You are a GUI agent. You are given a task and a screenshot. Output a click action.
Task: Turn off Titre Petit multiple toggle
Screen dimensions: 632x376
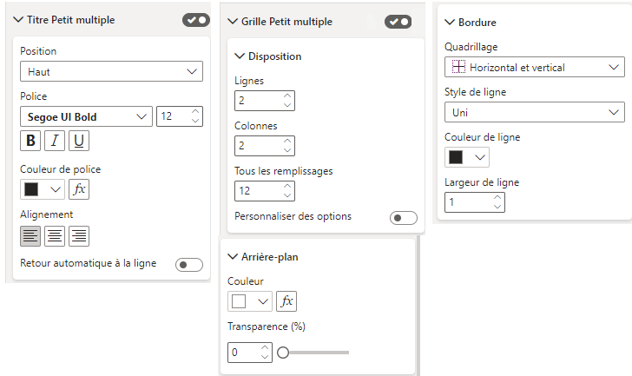point(196,20)
